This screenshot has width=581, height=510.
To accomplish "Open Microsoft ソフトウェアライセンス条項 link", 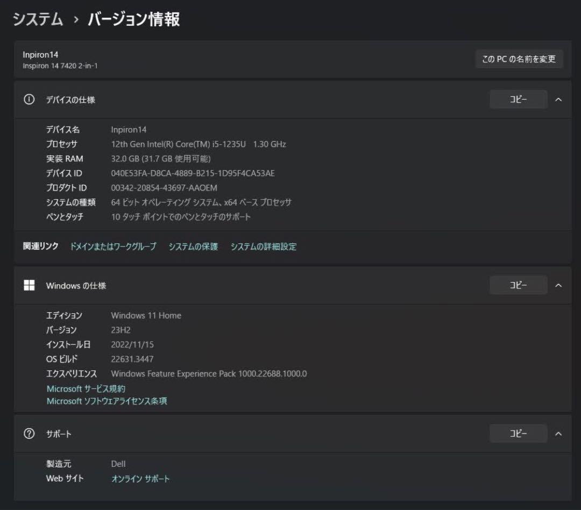I will tap(107, 401).
